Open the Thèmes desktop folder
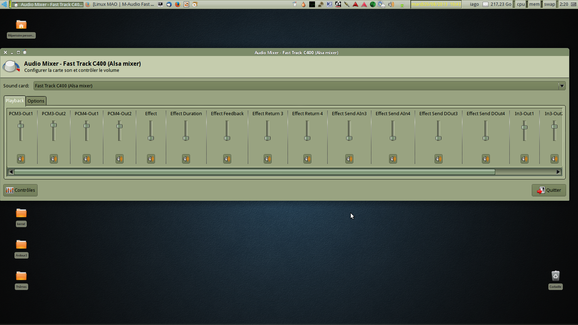578x325 pixels. pos(21,280)
